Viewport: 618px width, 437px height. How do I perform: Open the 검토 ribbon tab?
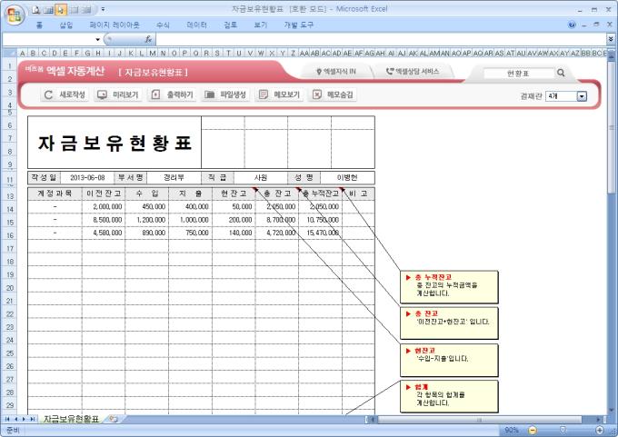click(x=230, y=25)
